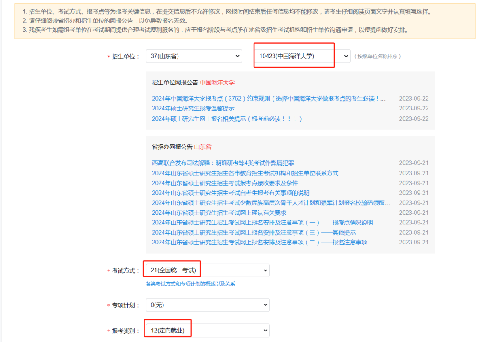
Task: Open 自考生报考有关事项的说明 link
Action: [x=231, y=193]
